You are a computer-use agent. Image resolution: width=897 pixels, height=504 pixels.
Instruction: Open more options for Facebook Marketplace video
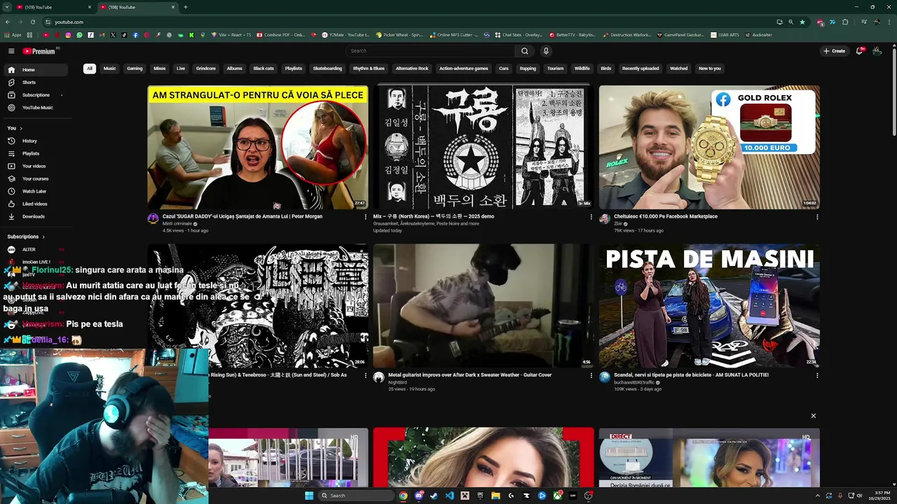tap(816, 217)
